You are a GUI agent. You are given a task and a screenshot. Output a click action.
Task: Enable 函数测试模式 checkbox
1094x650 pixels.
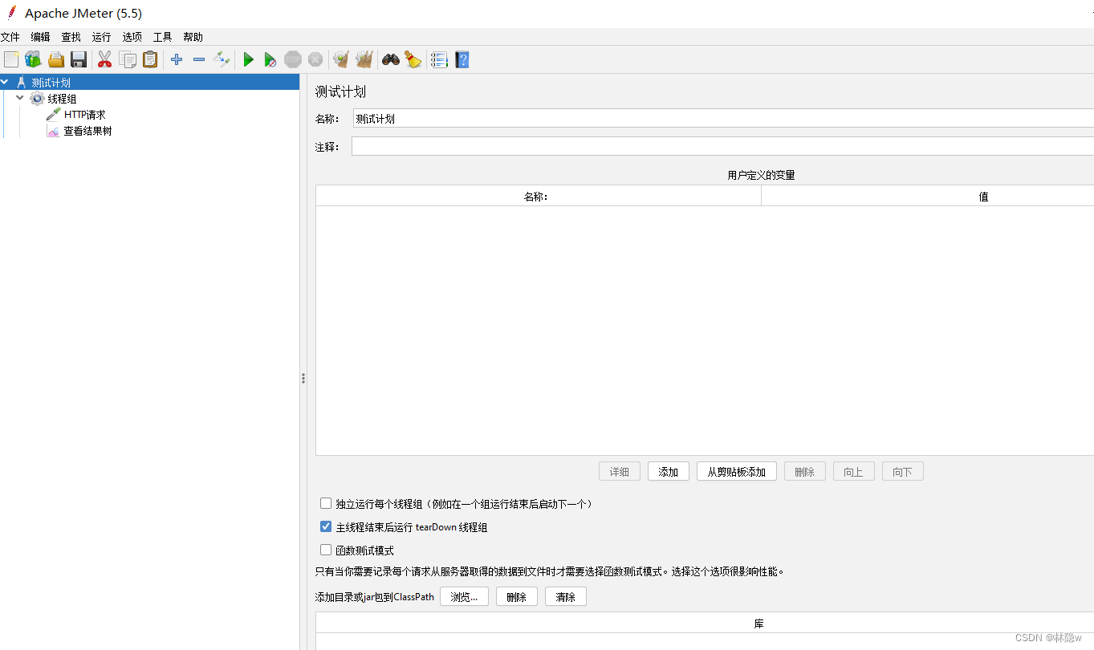coord(326,550)
